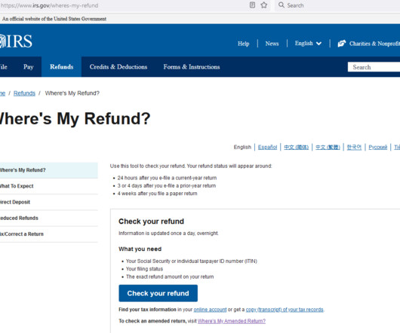Screen dimensions: 400x333
Task: Open the reader view icon in address bar
Action: coord(252,5)
